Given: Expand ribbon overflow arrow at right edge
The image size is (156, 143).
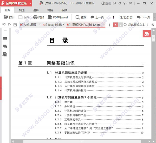Looking at the screenshot, I should pyautogui.click(x=154, y=17).
